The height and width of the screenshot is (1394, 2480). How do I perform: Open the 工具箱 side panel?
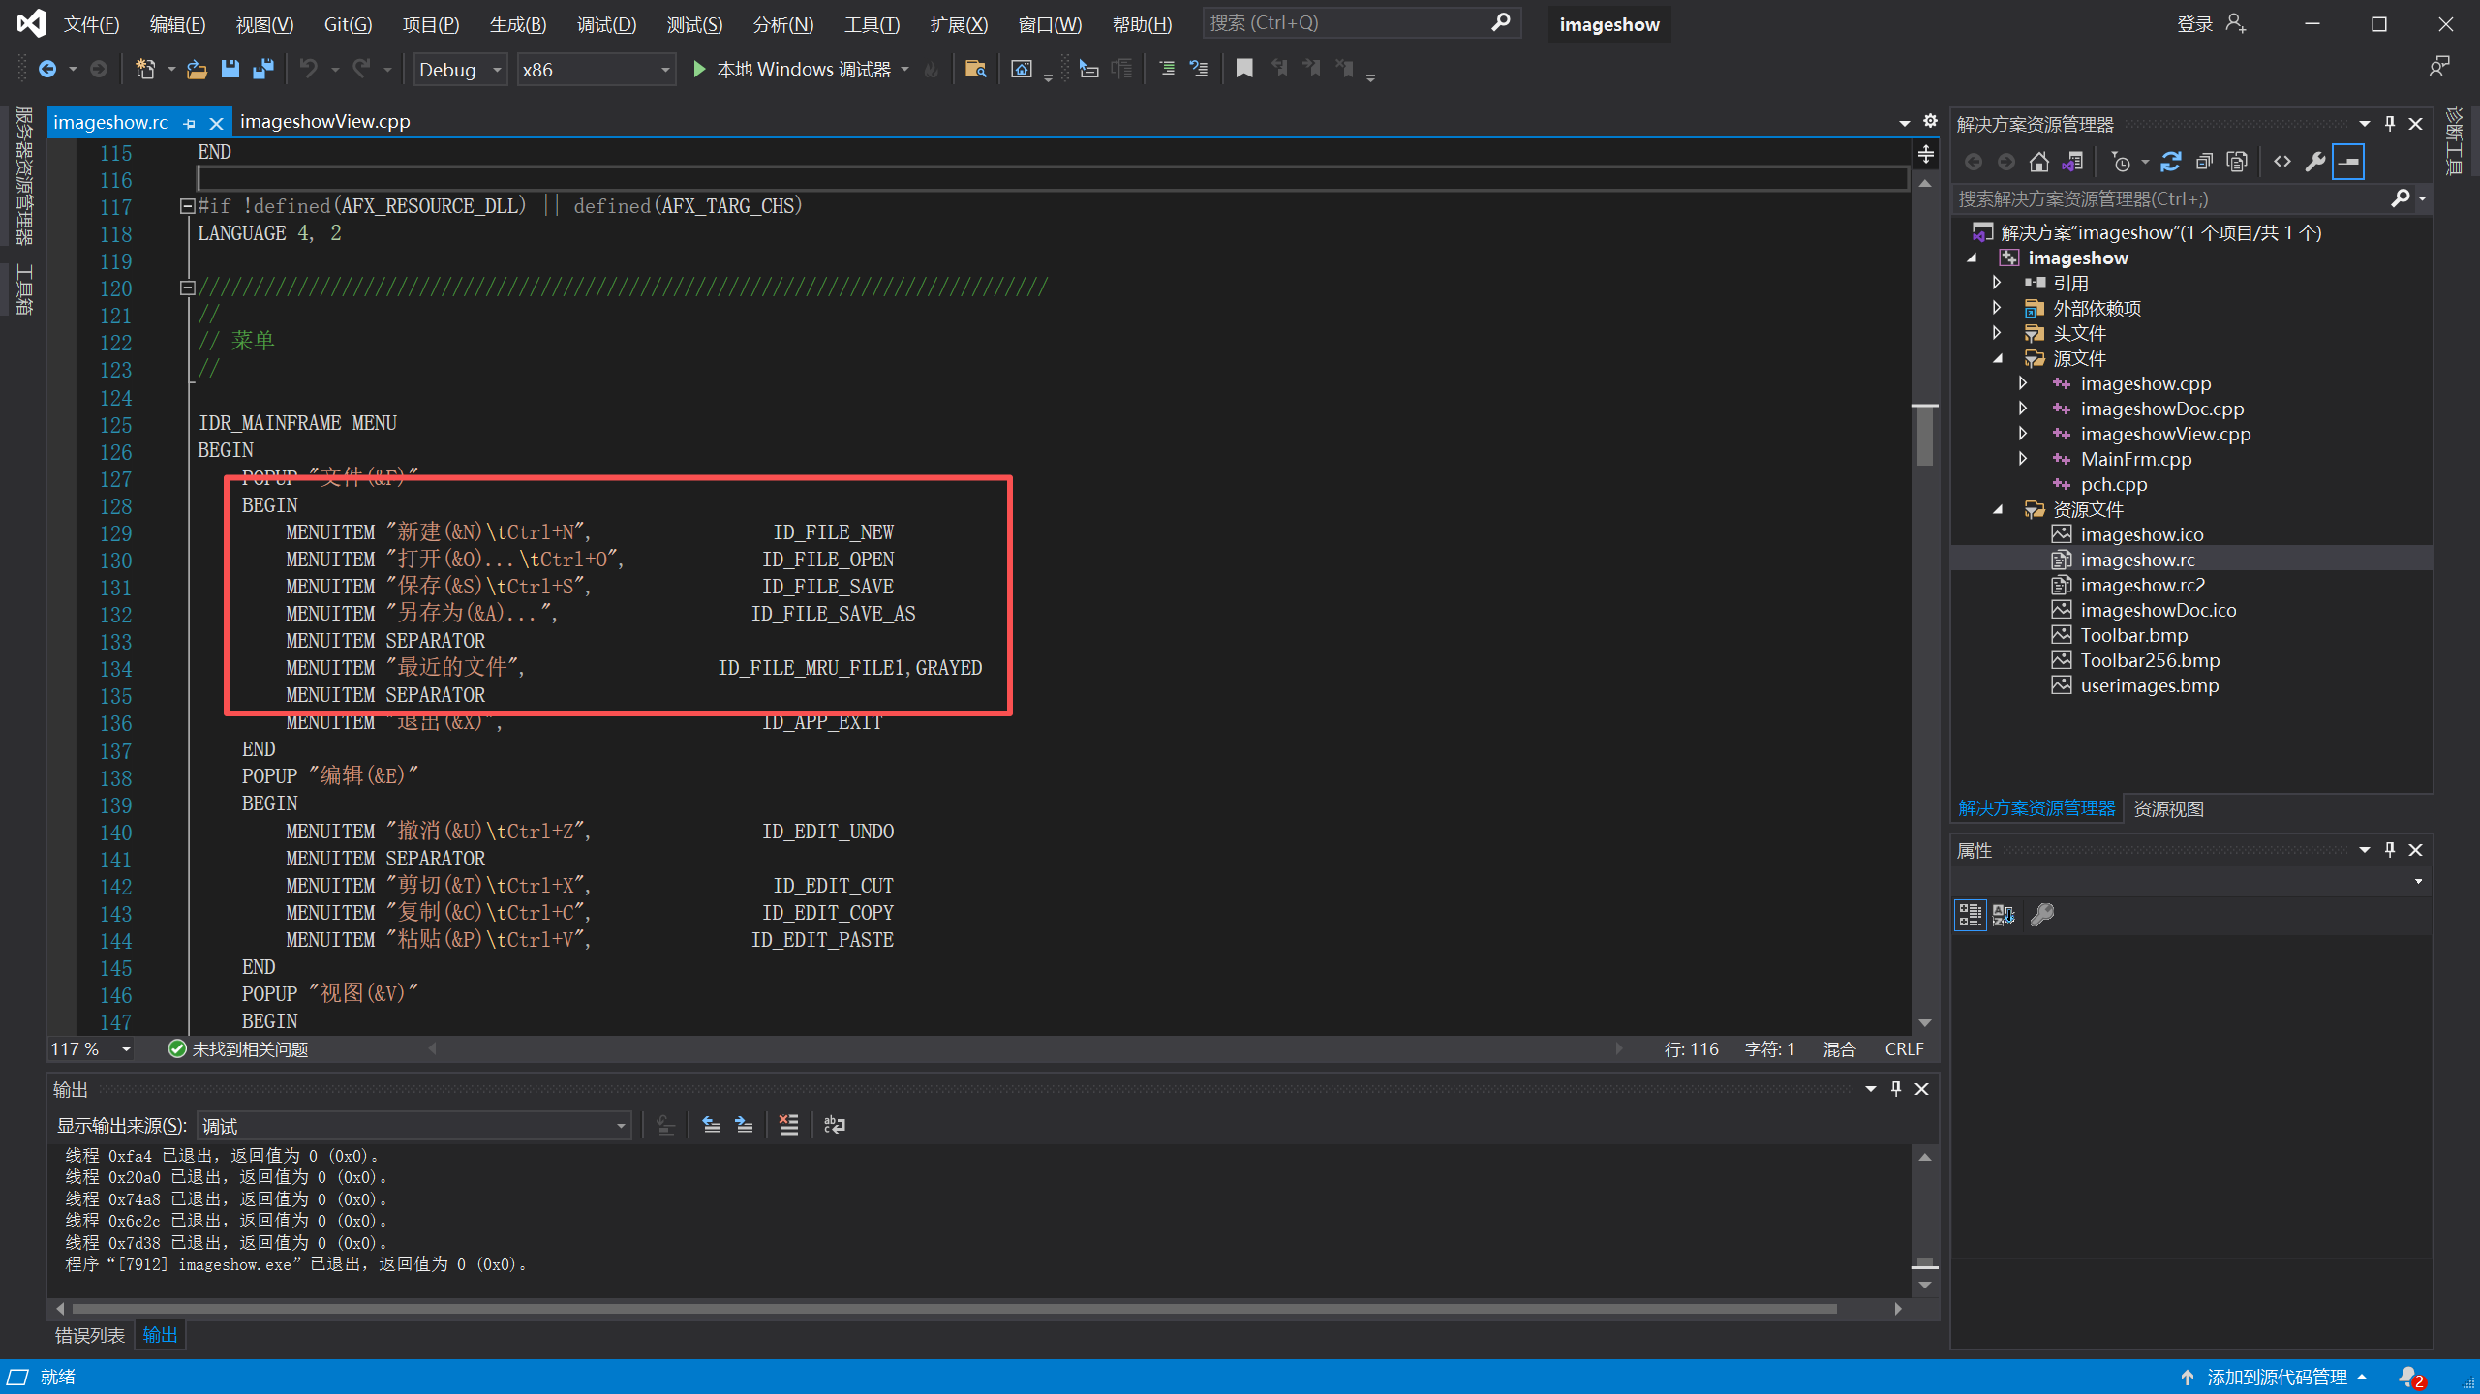coord(23,289)
